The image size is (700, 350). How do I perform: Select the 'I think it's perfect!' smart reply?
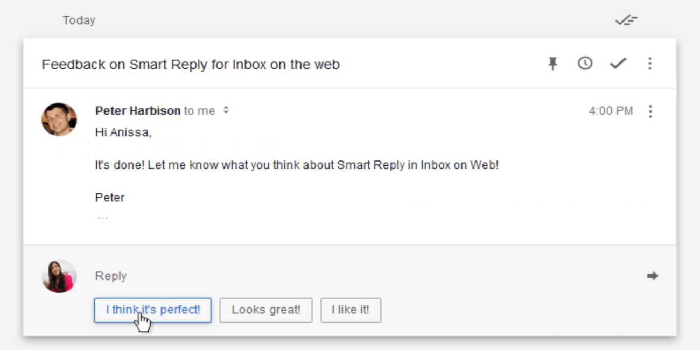coord(152,310)
